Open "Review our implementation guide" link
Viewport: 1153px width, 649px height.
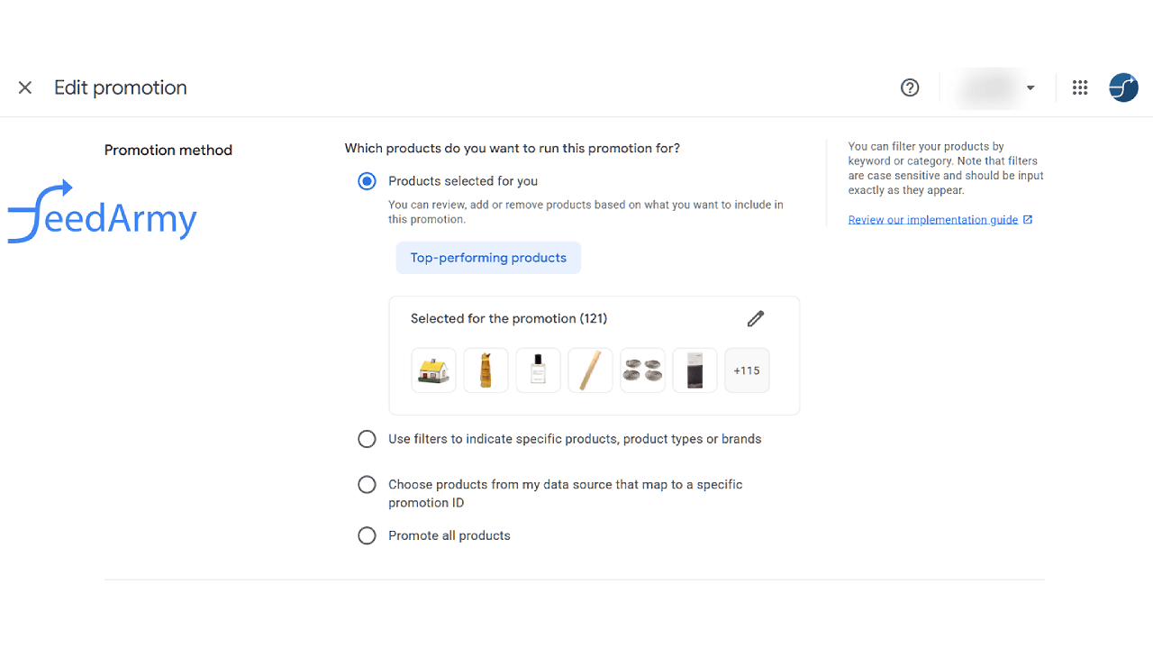[932, 220]
